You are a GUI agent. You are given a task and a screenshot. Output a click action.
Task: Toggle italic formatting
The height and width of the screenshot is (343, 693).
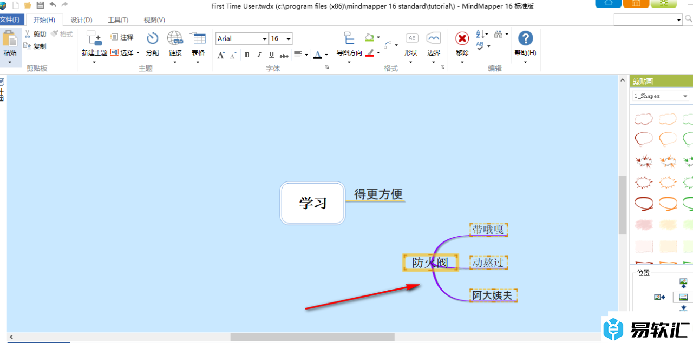(259, 55)
